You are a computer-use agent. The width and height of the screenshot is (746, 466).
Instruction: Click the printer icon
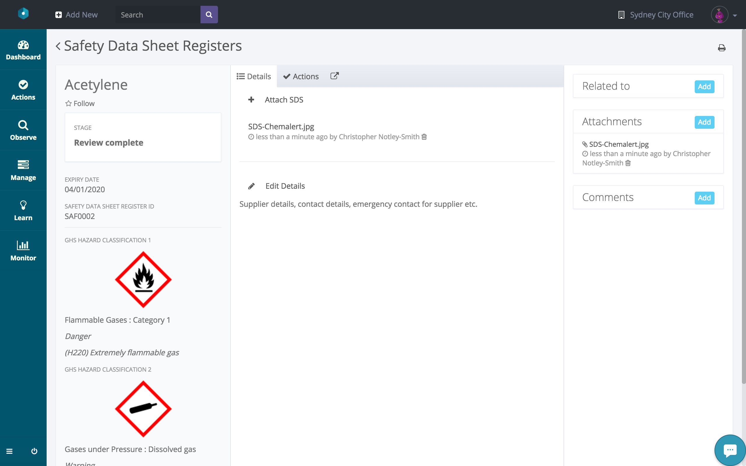pos(721,48)
